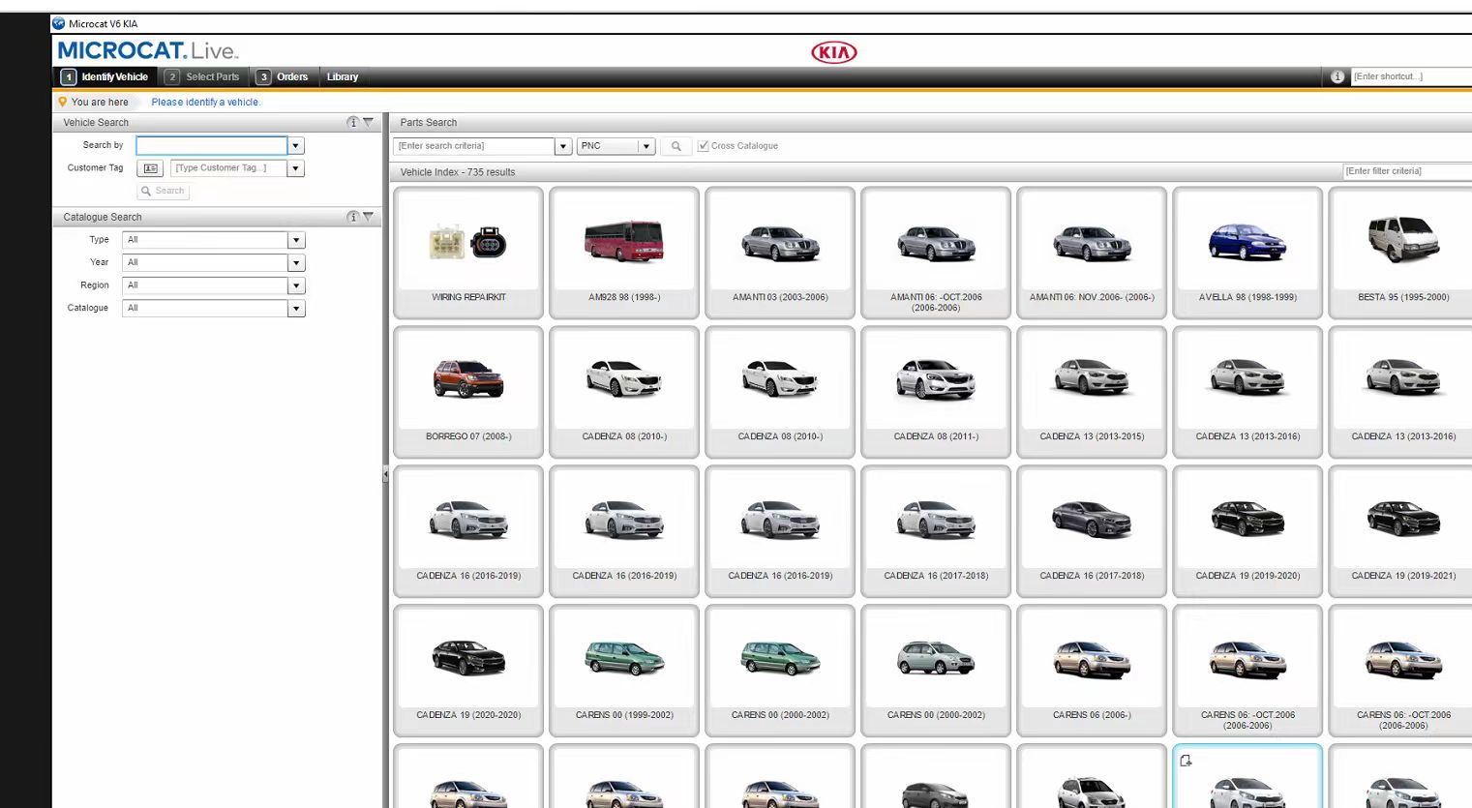Click the small icon on highlighted vehicle card
Screen dimensions: 1472x808
[x=1186, y=761]
